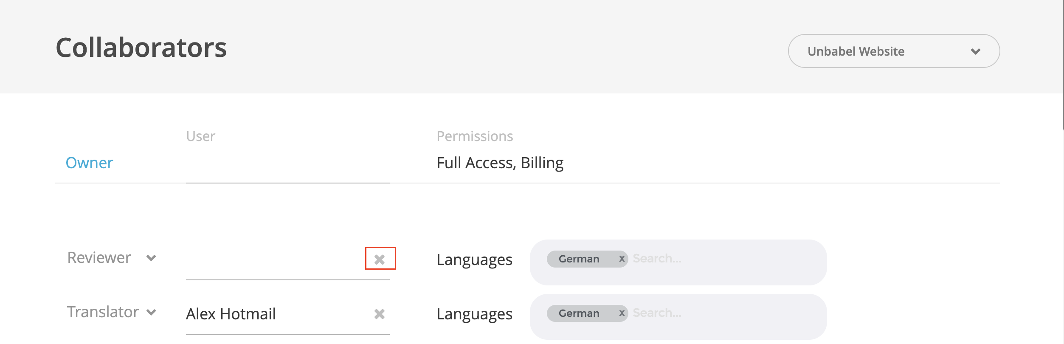Screen dimensions: 1064x344
Task: Click the chevron in the Unbabel Website selector
Action: [975, 51]
